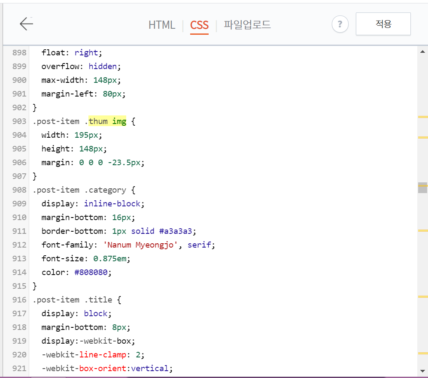Click '-webkit-line-clamp: 2;' line
428x378 pixels.
coord(93,354)
